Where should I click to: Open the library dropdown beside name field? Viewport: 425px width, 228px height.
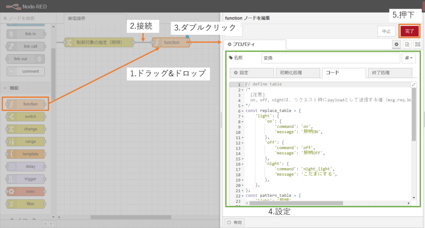pos(409,58)
